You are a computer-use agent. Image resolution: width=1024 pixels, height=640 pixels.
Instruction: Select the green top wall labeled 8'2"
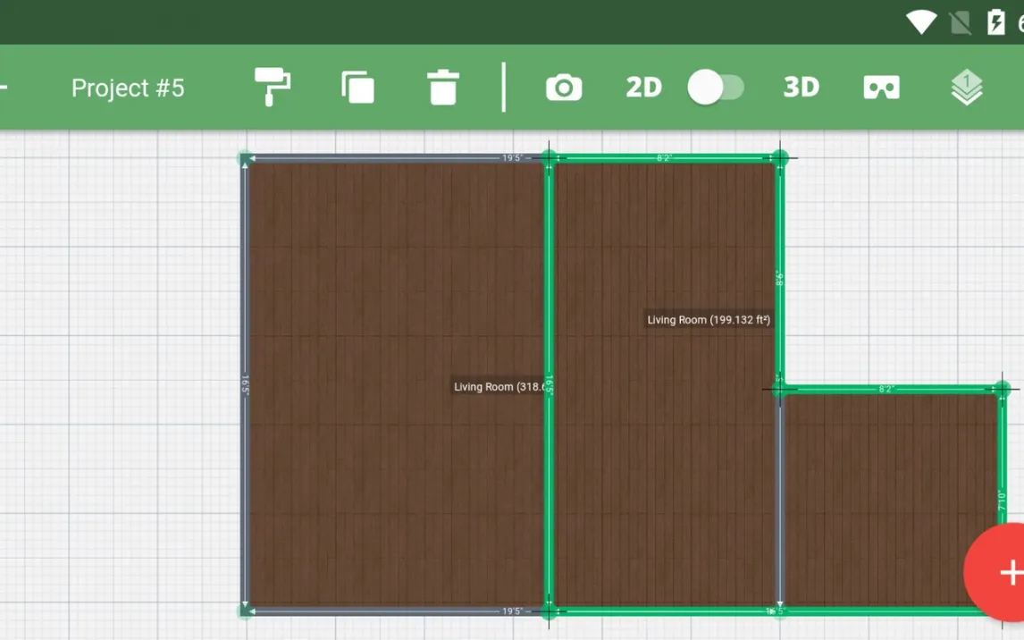[x=665, y=158]
